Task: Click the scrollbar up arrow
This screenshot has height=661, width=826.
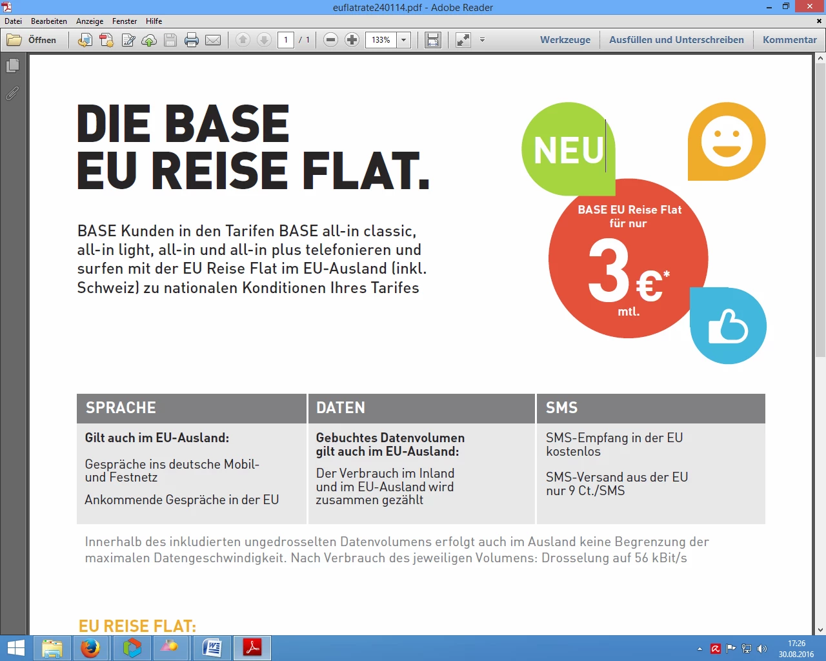Action: click(820, 59)
